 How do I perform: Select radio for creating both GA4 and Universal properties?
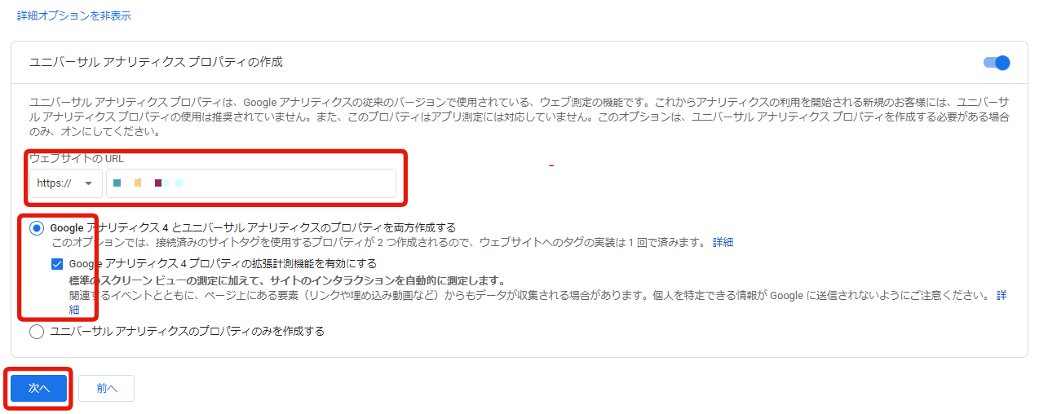point(37,228)
